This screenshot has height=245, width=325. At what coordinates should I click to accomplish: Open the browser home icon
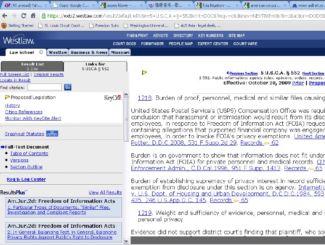pos(33,16)
